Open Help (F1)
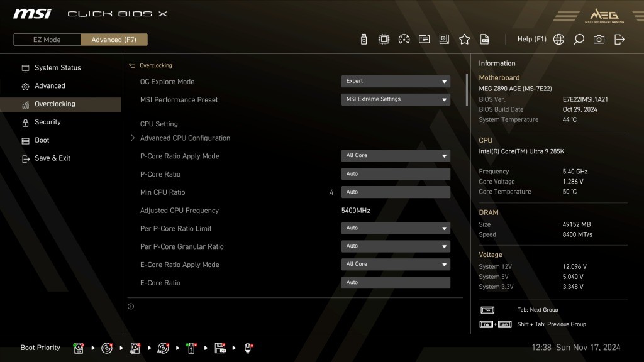Screen dimensions: 644x362 click(532, 40)
